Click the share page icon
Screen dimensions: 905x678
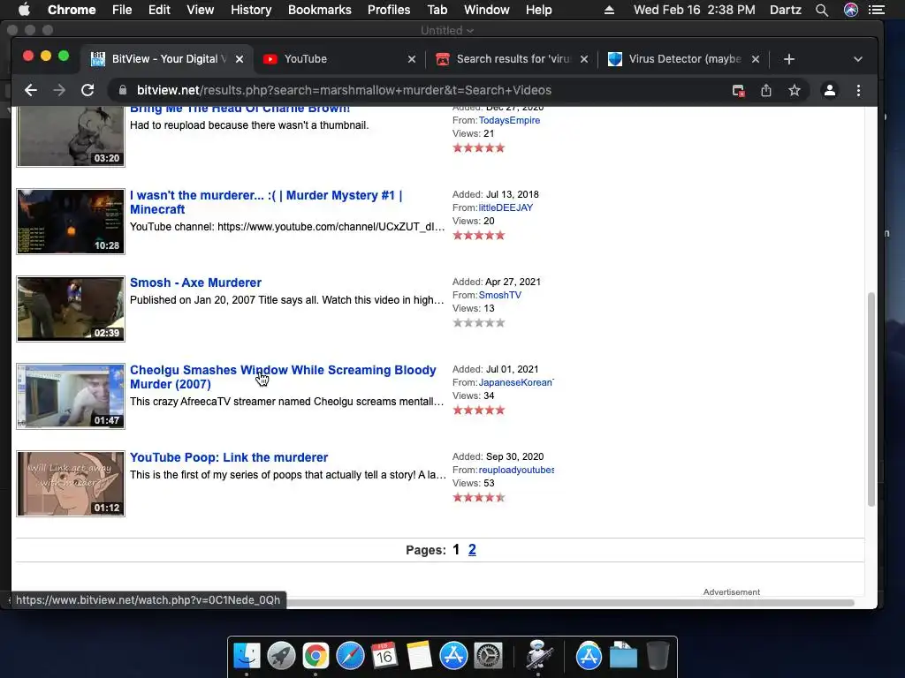coord(766,91)
